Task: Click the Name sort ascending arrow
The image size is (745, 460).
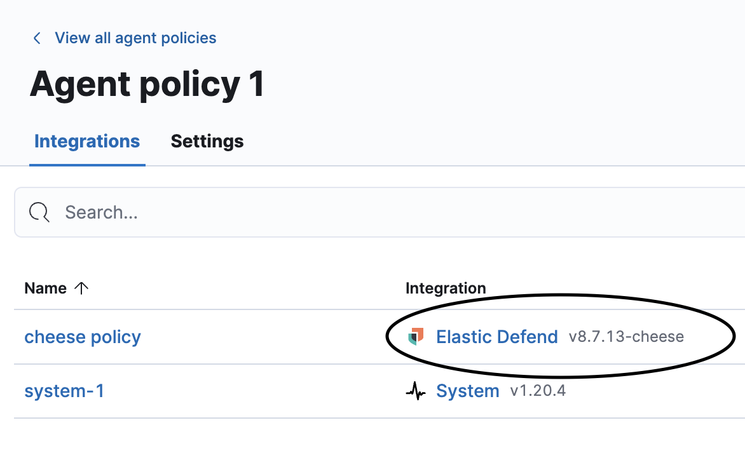Action: [81, 288]
